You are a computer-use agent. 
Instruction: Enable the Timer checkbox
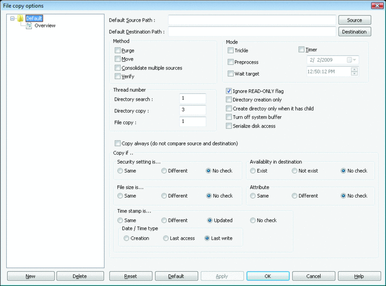click(302, 50)
